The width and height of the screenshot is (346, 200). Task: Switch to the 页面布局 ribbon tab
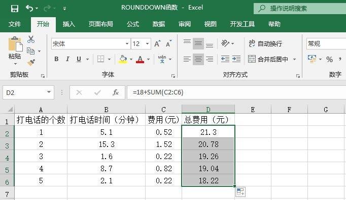(100, 24)
